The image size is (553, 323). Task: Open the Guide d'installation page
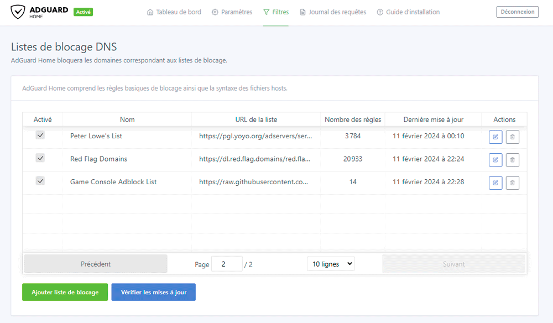coord(408,12)
